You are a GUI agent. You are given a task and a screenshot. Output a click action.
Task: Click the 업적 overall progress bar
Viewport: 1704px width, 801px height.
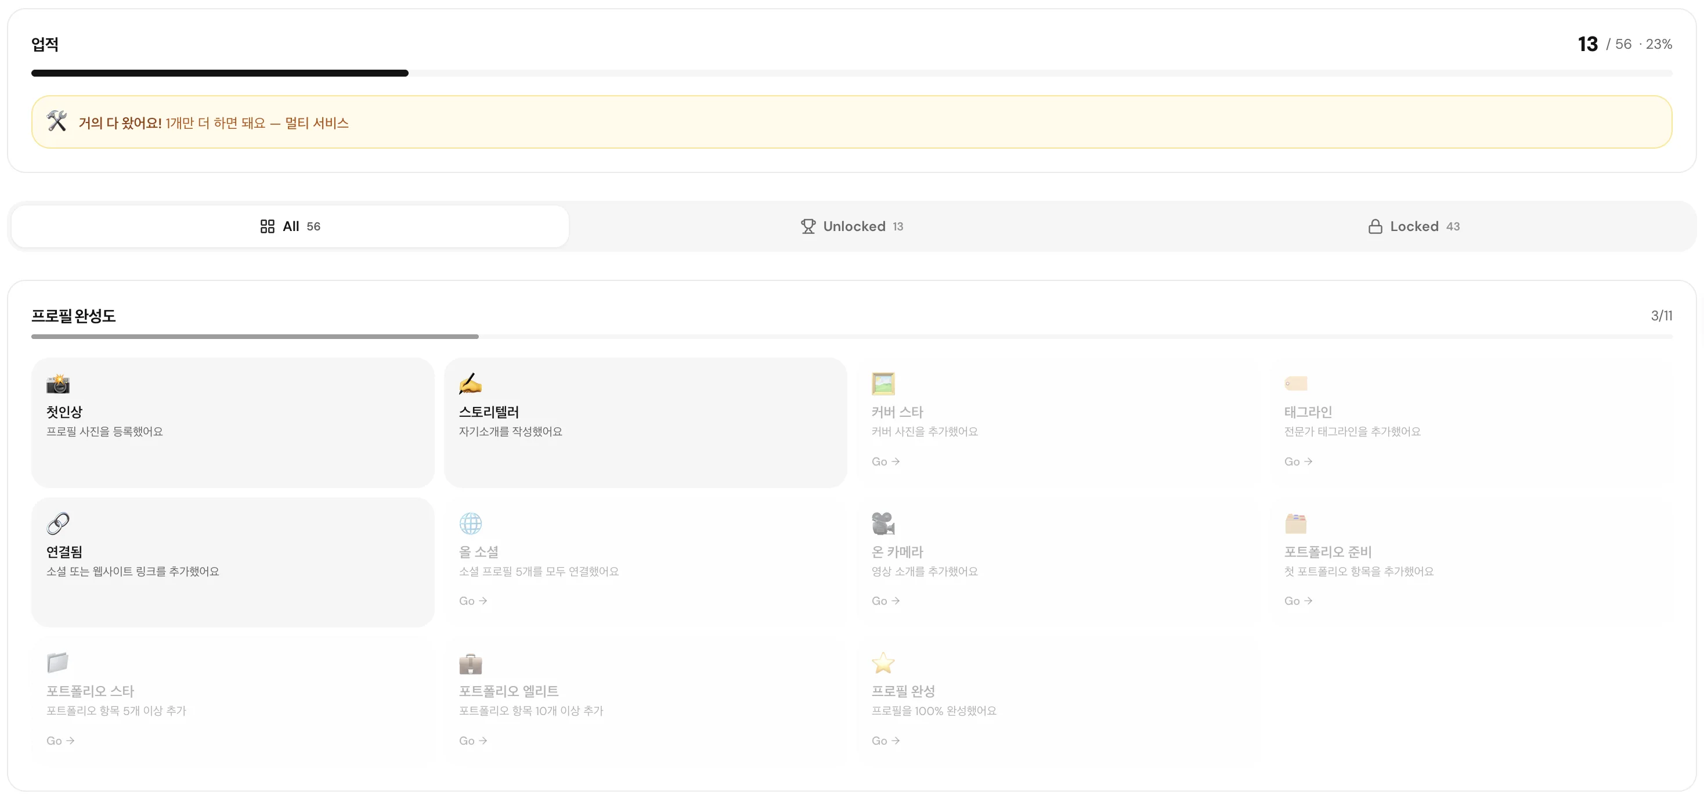pos(851,73)
